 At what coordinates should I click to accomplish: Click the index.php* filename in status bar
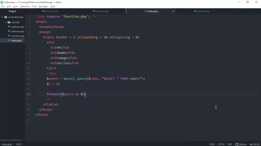[7, 144]
